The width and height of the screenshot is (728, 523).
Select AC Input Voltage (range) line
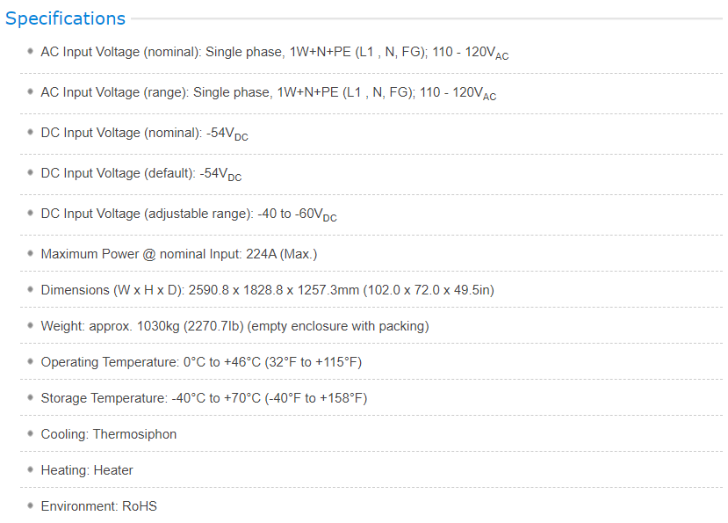[269, 93]
